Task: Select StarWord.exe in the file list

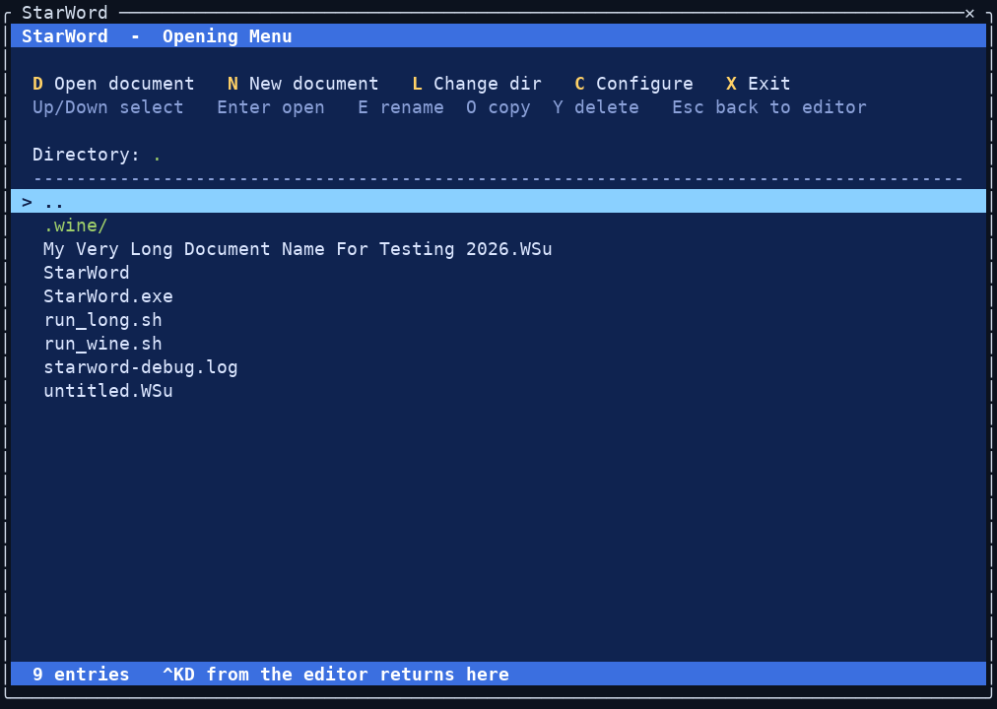Action: 108,296
